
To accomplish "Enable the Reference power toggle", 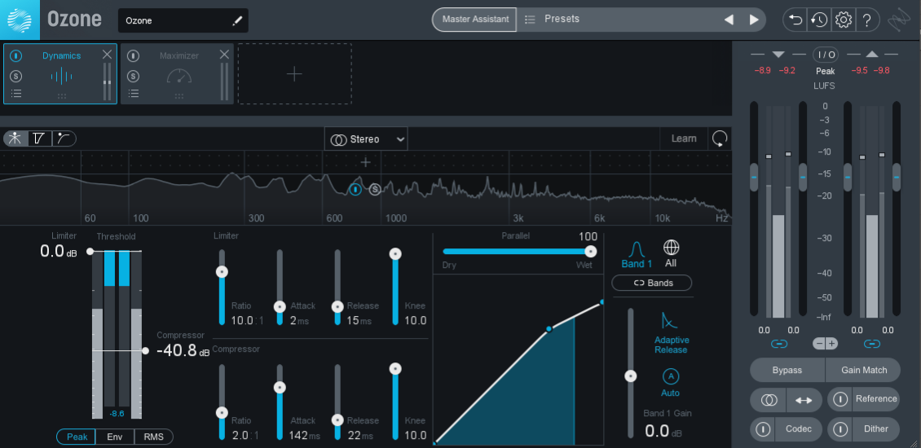I will click(840, 399).
